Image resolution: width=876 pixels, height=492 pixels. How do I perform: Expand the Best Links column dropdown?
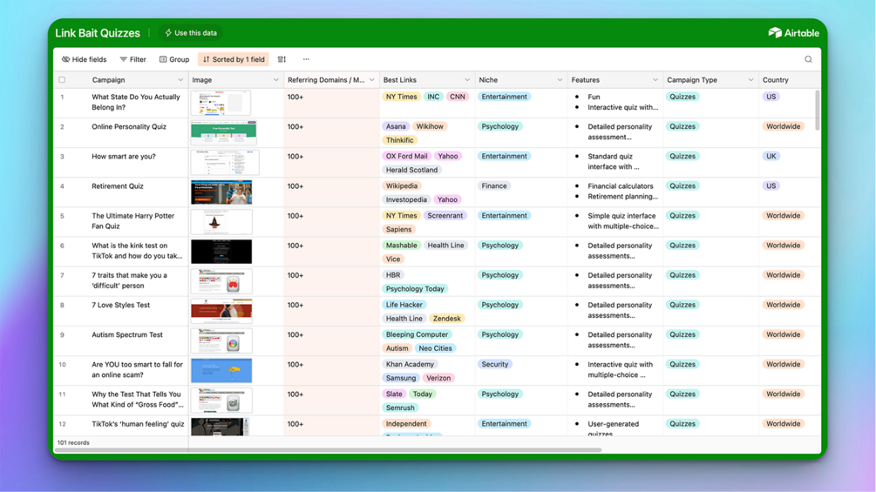click(467, 80)
